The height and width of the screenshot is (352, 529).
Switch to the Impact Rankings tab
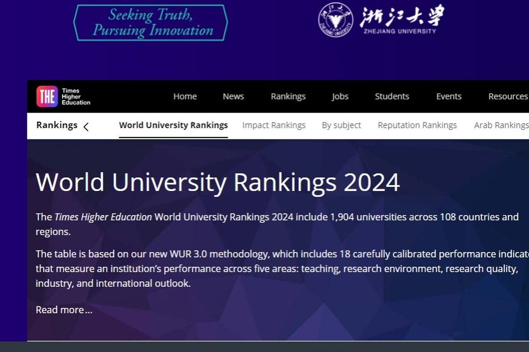point(274,125)
